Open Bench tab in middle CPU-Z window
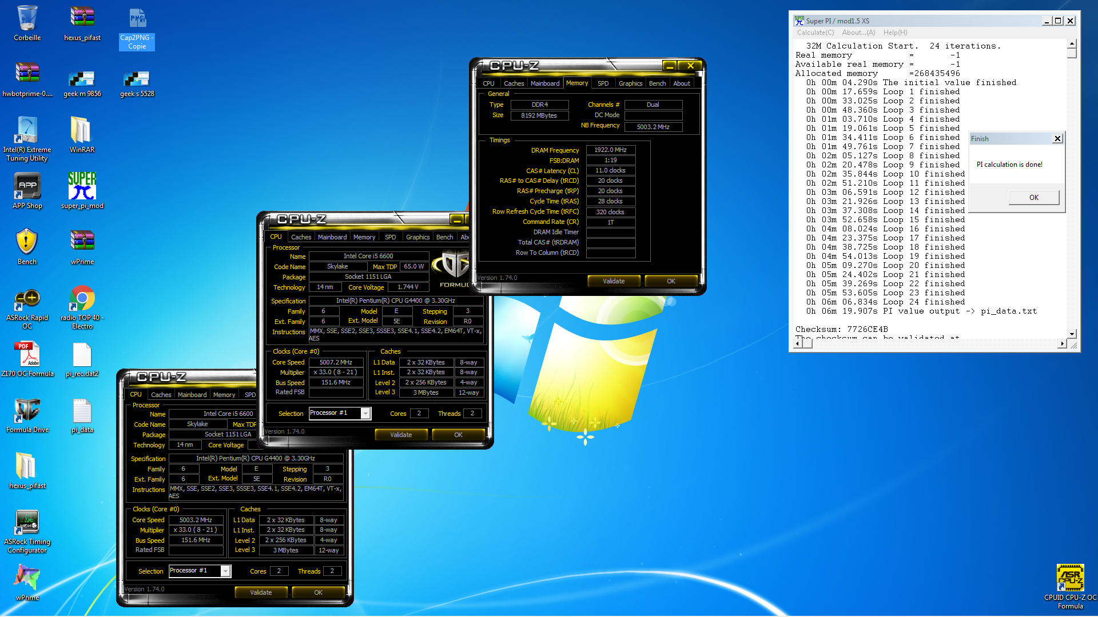The width and height of the screenshot is (1098, 617). click(444, 237)
